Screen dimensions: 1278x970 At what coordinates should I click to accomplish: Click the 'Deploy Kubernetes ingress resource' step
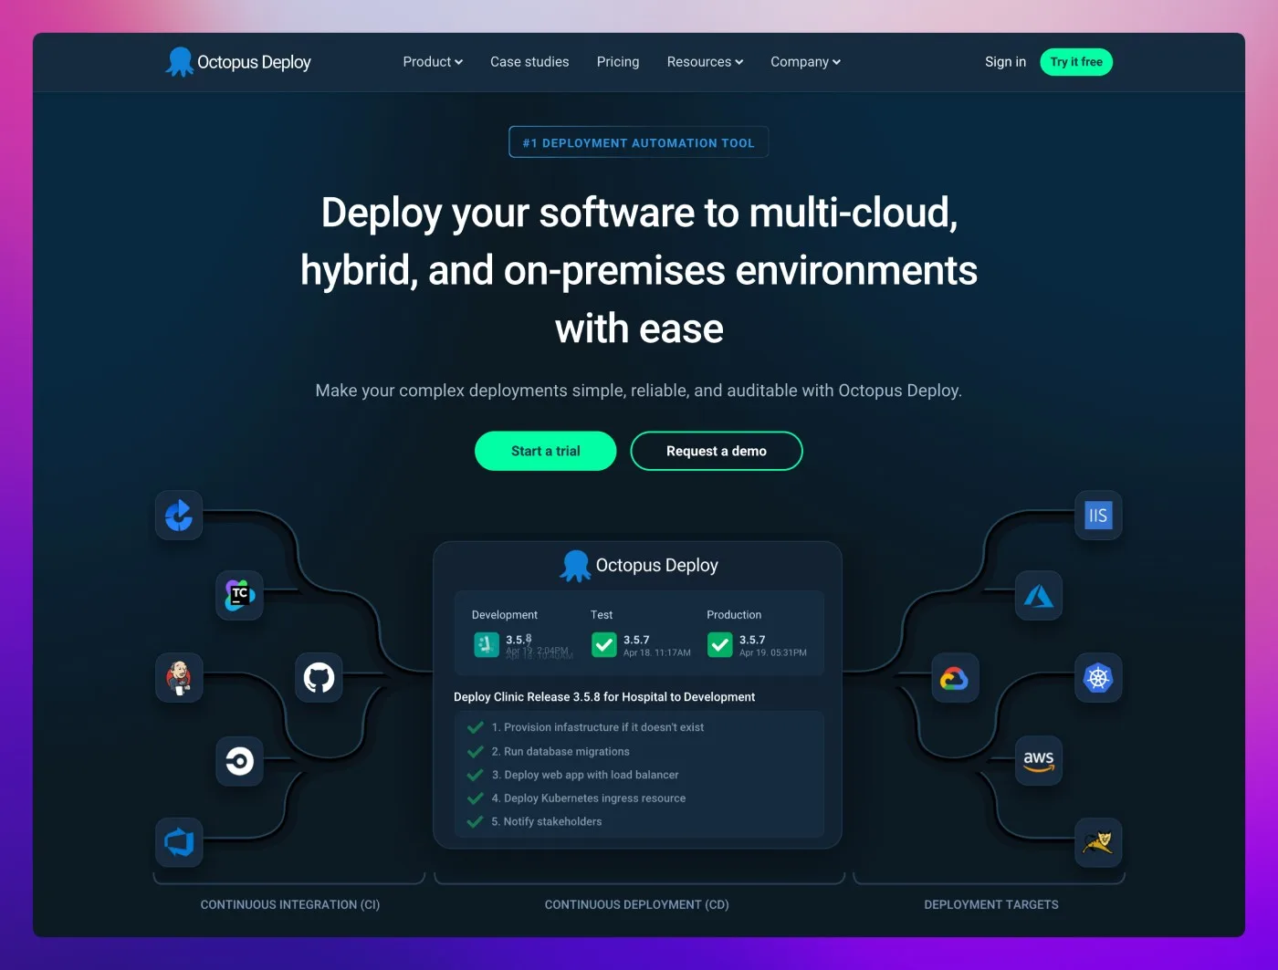pos(589,798)
